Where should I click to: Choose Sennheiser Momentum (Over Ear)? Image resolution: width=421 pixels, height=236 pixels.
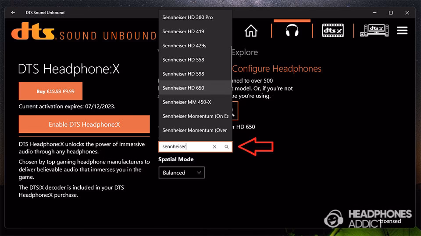tap(195, 130)
